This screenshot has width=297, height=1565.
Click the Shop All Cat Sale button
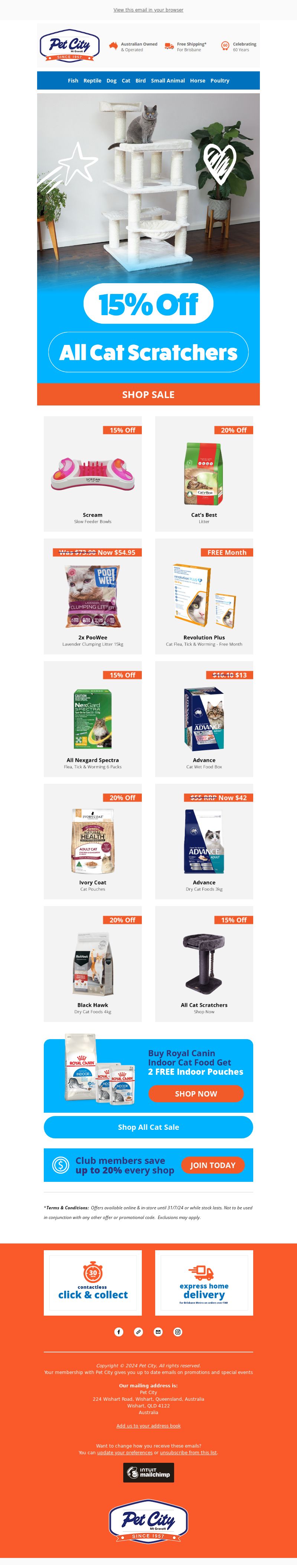coord(148,1127)
